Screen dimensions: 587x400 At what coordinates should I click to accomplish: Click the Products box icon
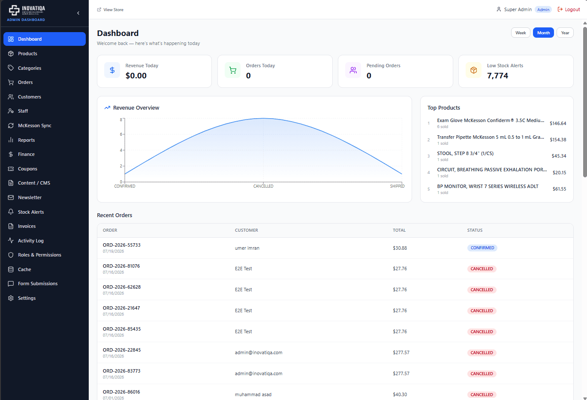click(11, 54)
